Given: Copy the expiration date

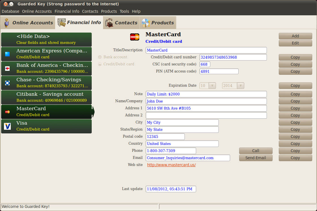Looking at the screenshot, I should tap(295, 86).
